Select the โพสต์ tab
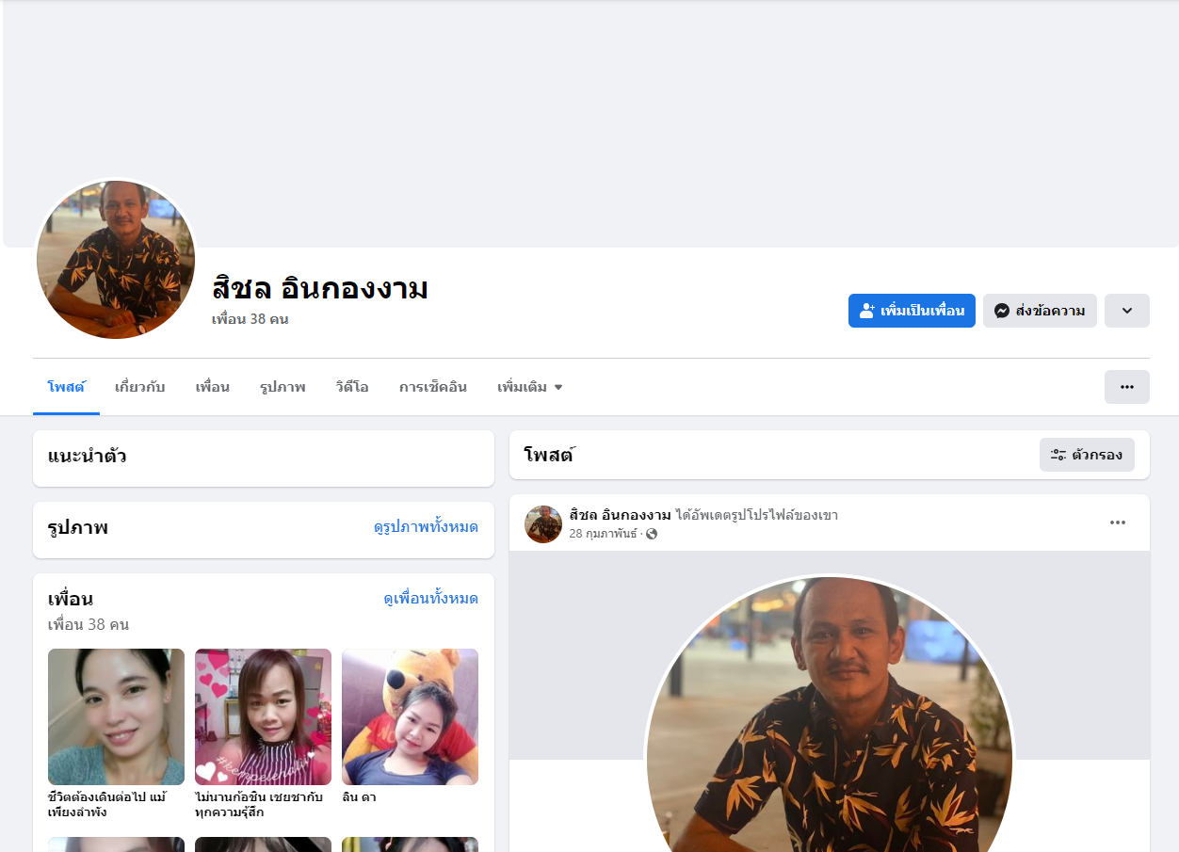1179x852 pixels. [x=66, y=387]
